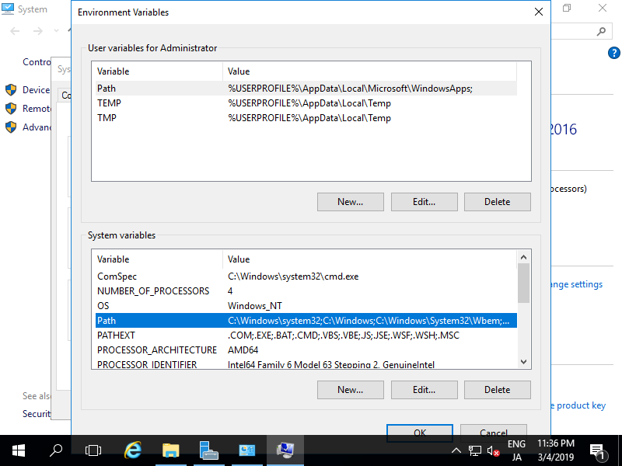Edit the selected Path system variable

coord(424,389)
